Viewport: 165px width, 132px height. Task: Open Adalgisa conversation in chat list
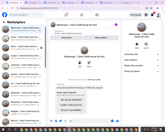click(x=22, y=113)
